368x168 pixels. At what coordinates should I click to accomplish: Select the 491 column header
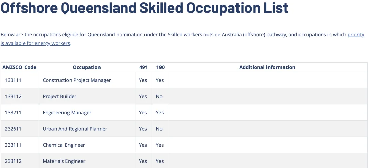tap(143, 67)
